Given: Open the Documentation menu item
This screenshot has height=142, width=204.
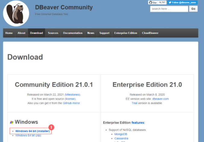Looking at the screenshot, I should click(73, 33).
